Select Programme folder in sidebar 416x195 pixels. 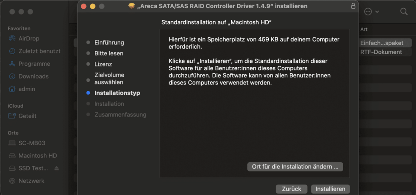(x=34, y=64)
